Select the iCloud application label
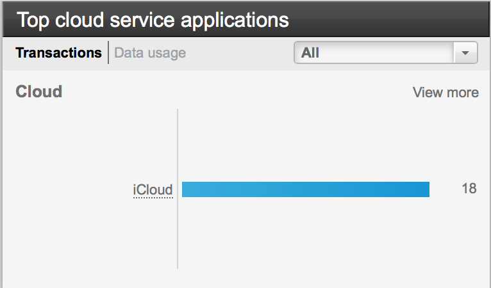This screenshot has width=491, height=288. (x=153, y=189)
